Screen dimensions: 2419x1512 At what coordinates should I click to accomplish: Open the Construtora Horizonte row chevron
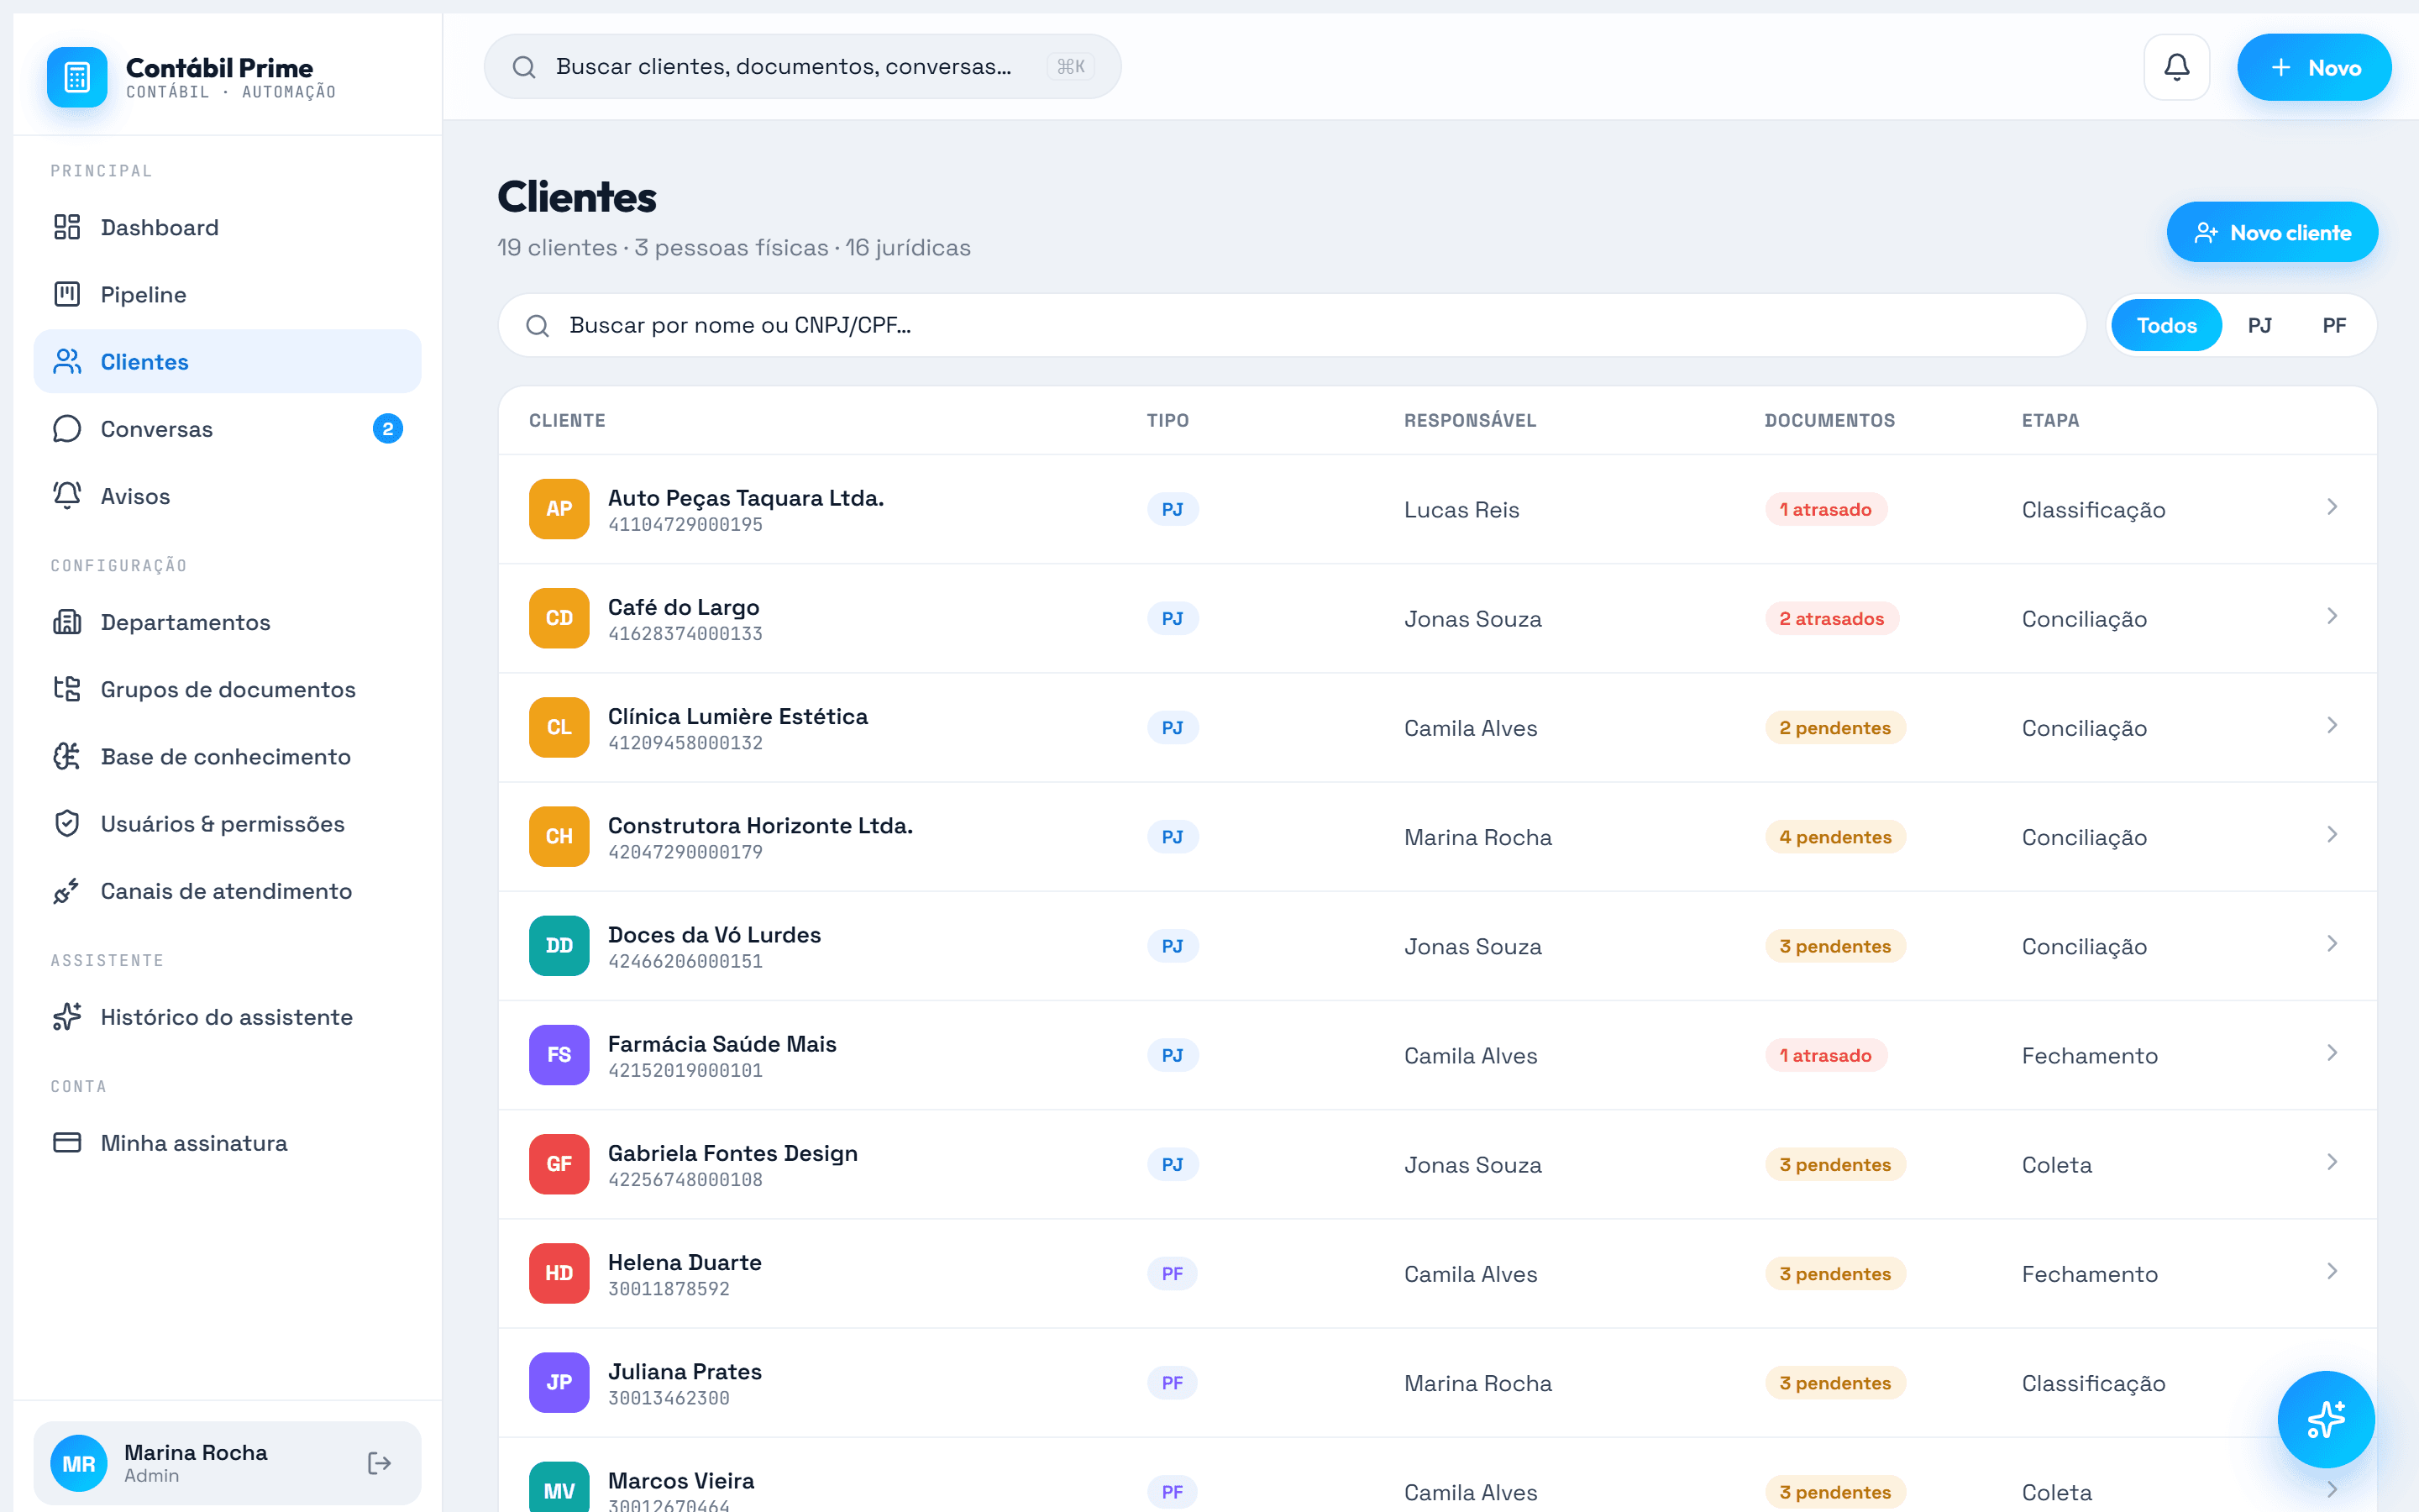[2332, 834]
